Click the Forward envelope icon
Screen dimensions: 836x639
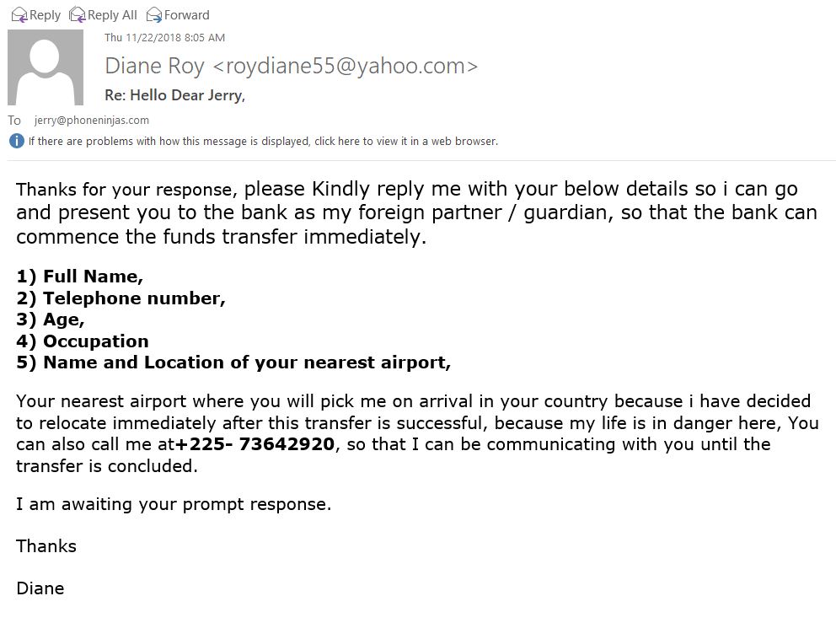[154, 15]
